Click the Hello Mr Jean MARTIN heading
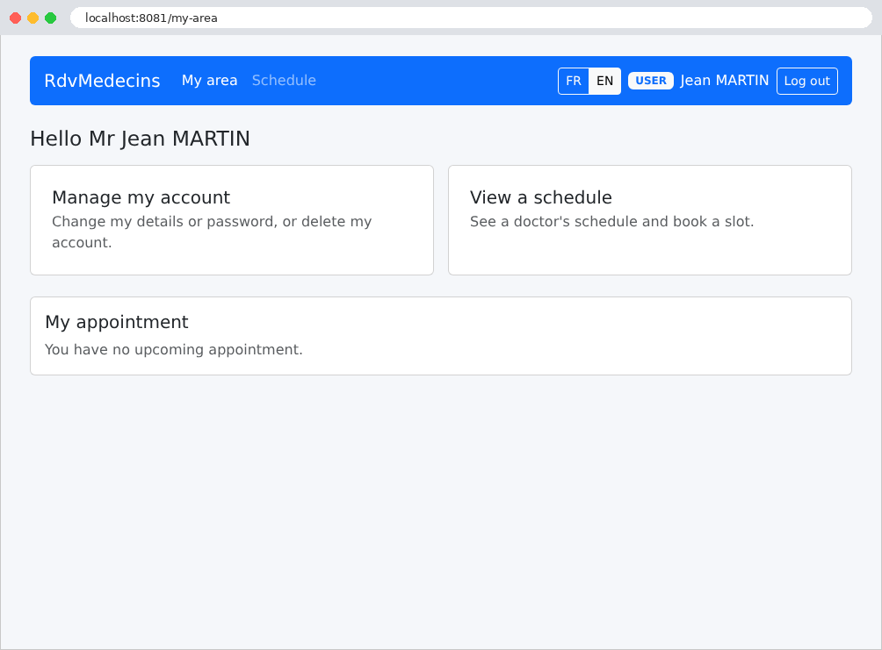The height and width of the screenshot is (650, 882). (140, 139)
